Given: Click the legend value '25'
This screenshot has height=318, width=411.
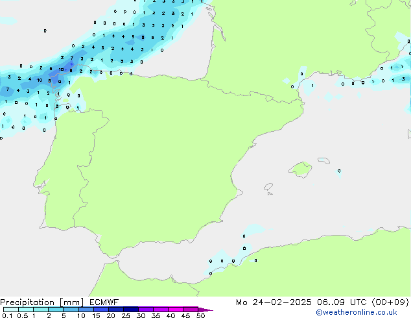Looking at the screenshot, I should (x=126, y=315).
